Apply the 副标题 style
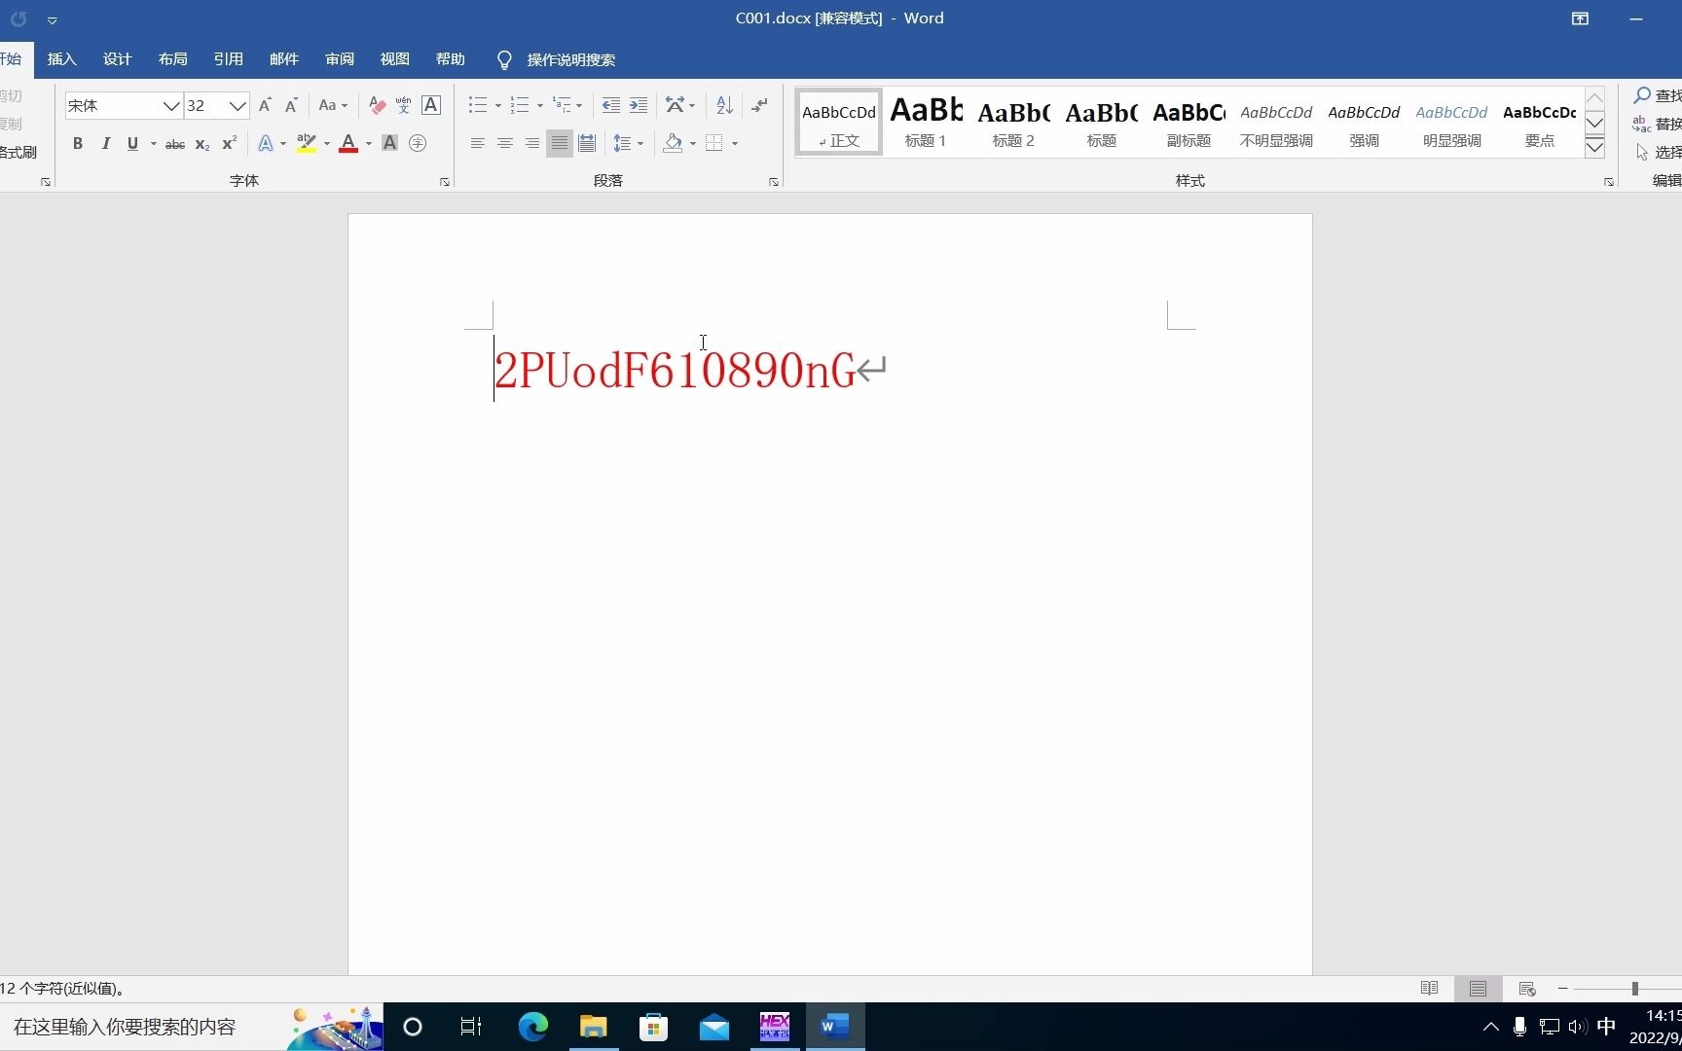This screenshot has width=1682, height=1051. coord(1188,123)
